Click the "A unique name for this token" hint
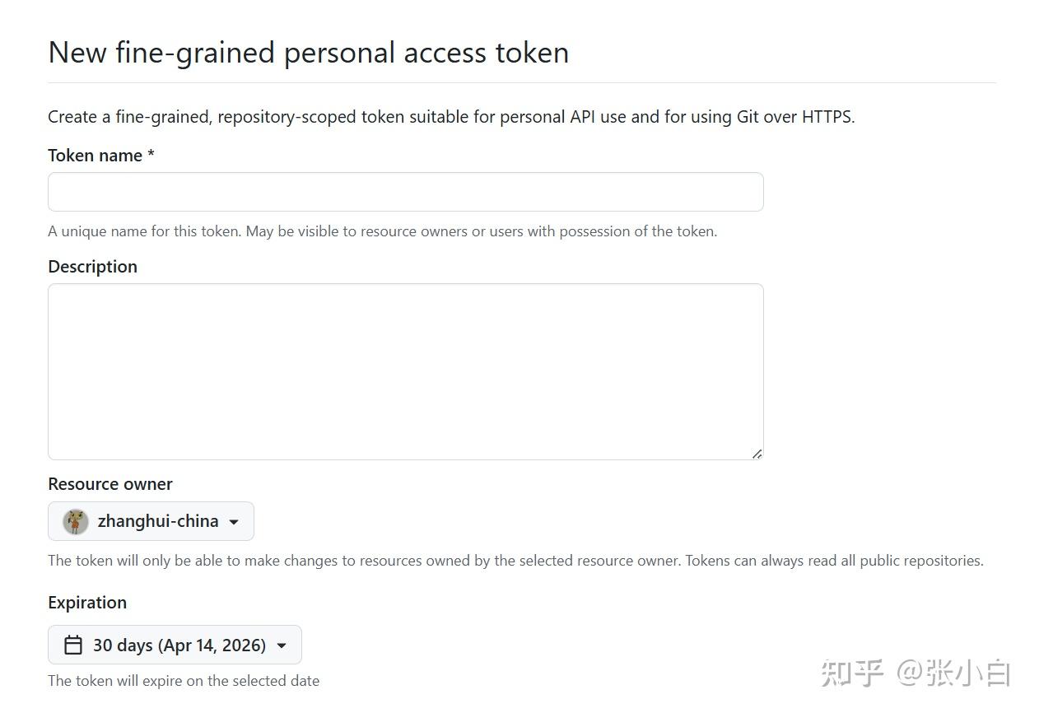The image size is (1039, 713). pos(382,231)
